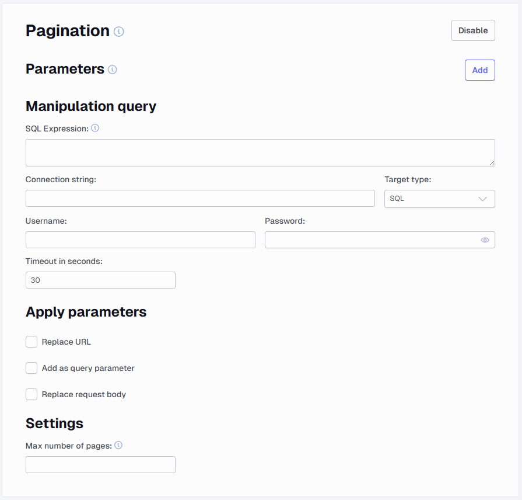Reveal password with the eye icon
This screenshot has height=500, width=522.
pyautogui.click(x=485, y=240)
